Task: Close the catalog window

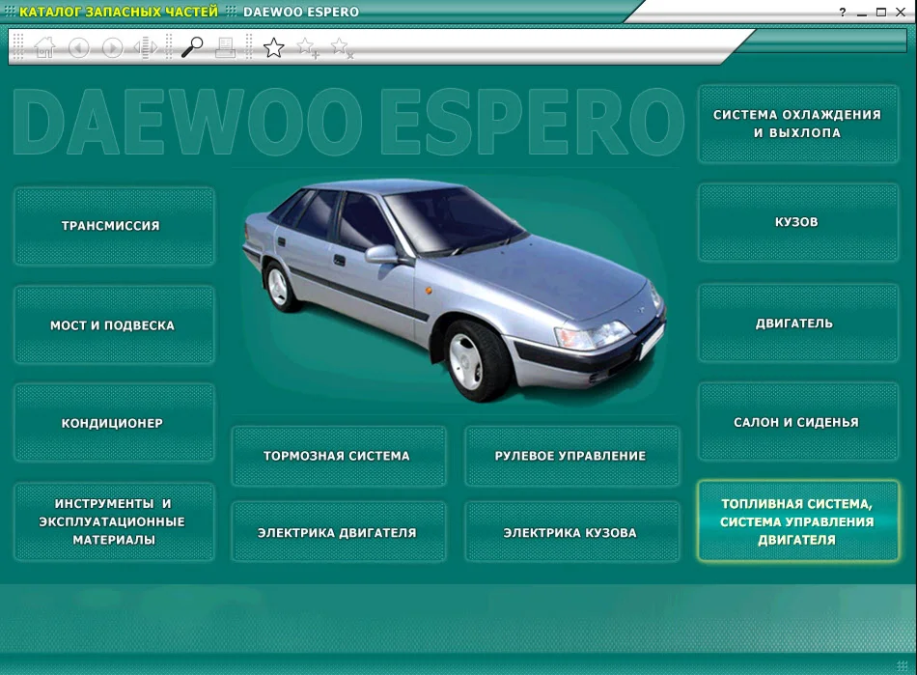Action: 901,12
